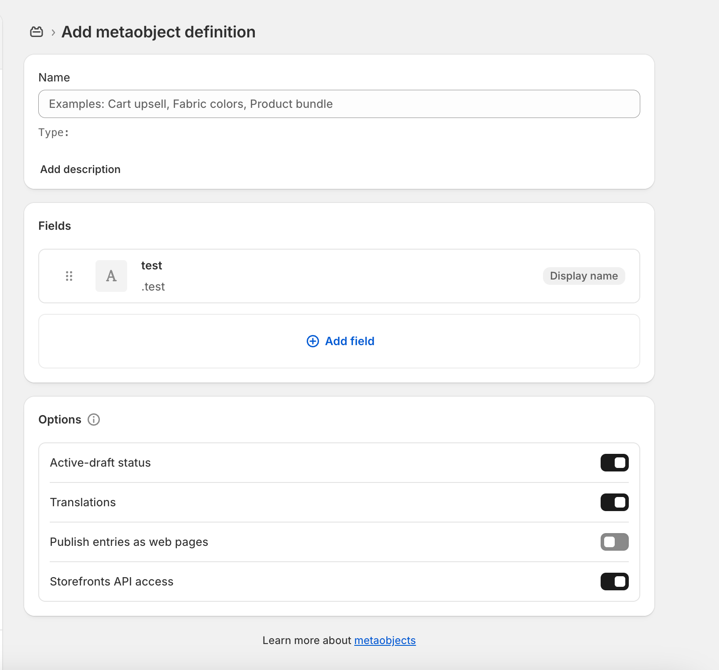Click the '.test' field key text
The width and height of the screenshot is (719, 670).
pos(153,287)
